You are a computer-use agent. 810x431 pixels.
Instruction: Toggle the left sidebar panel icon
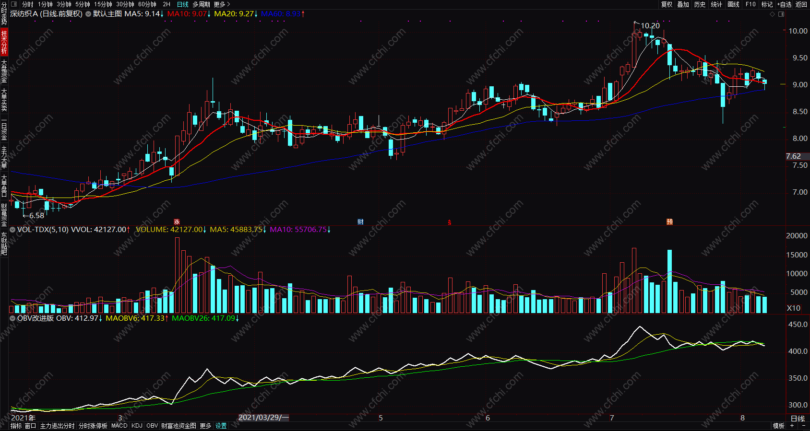[x=13, y=4]
